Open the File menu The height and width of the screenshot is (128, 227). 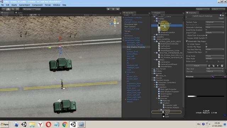point(2,5)
